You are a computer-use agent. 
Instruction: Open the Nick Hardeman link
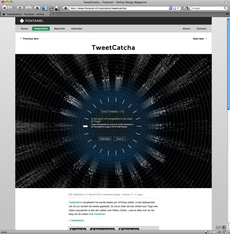click(x=97, y=214)
